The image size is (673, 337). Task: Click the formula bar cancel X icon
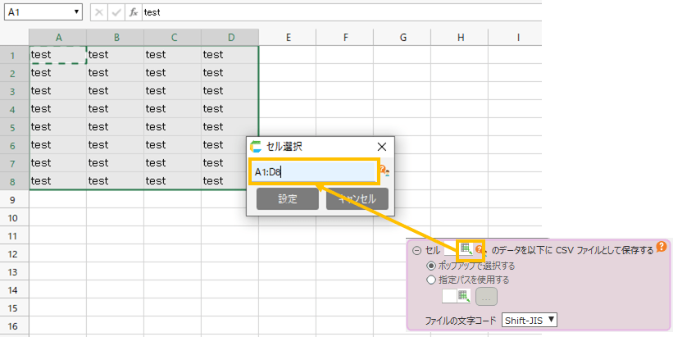pos(99,13)
